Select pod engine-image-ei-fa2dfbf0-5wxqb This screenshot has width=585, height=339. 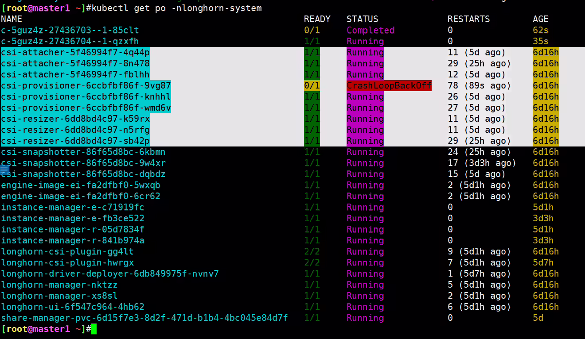(x=81, y=185)
